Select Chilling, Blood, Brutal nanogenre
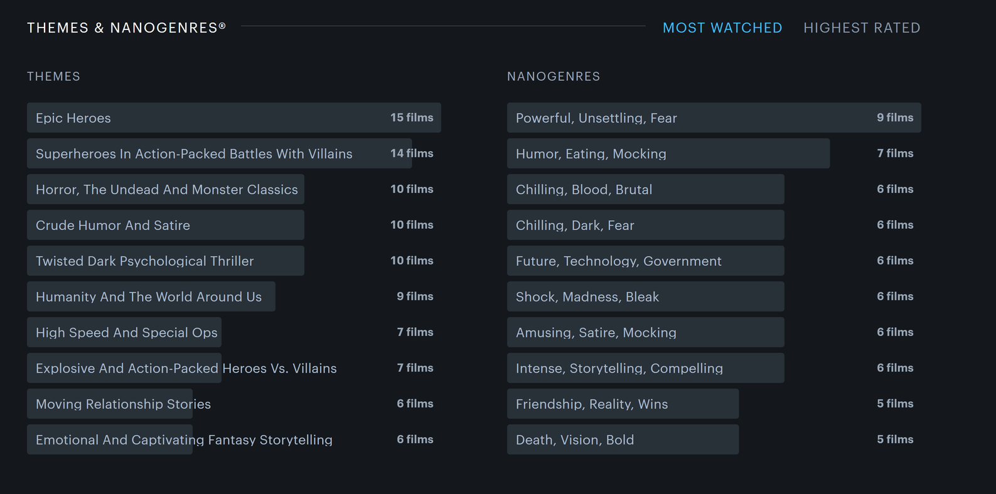996x494 pixels. (x=584, y=189)
